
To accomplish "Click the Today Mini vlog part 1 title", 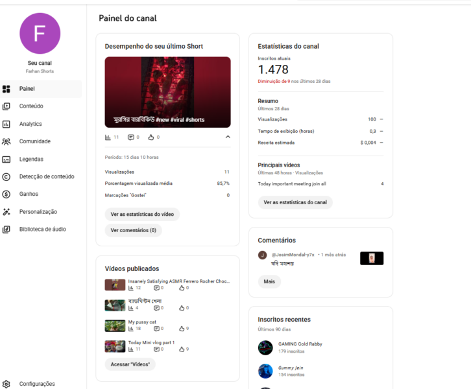I will [151, 342].
